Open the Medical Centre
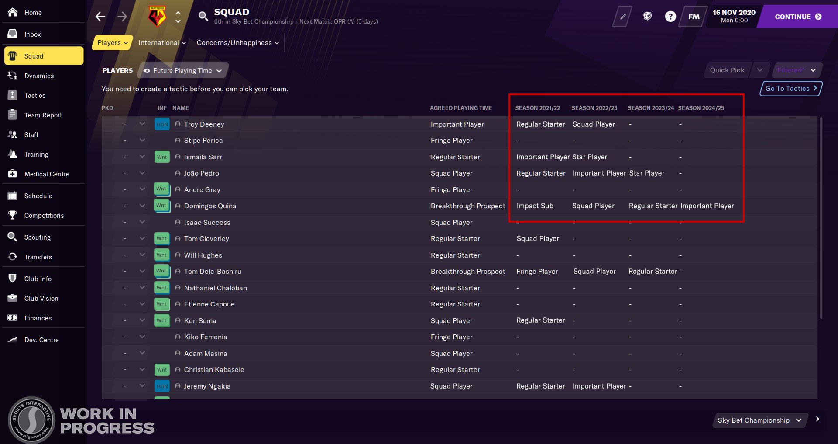The width and height of the screenshot is (838, 444). [47, 174]
